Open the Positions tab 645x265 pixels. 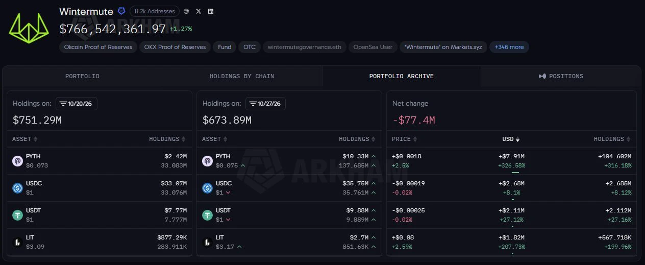coord(561,76)
